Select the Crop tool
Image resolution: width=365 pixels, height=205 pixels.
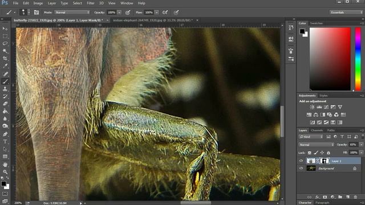5,58
